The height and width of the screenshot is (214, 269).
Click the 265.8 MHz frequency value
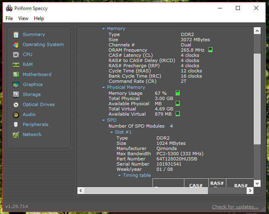click(192, 50)
